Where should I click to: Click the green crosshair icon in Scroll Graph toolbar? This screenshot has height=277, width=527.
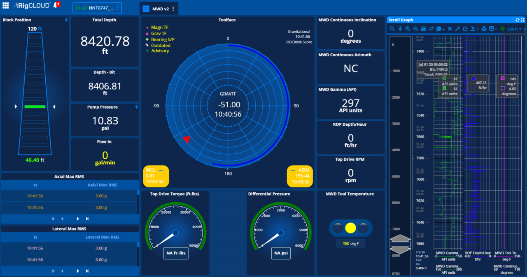coord(502,28)
